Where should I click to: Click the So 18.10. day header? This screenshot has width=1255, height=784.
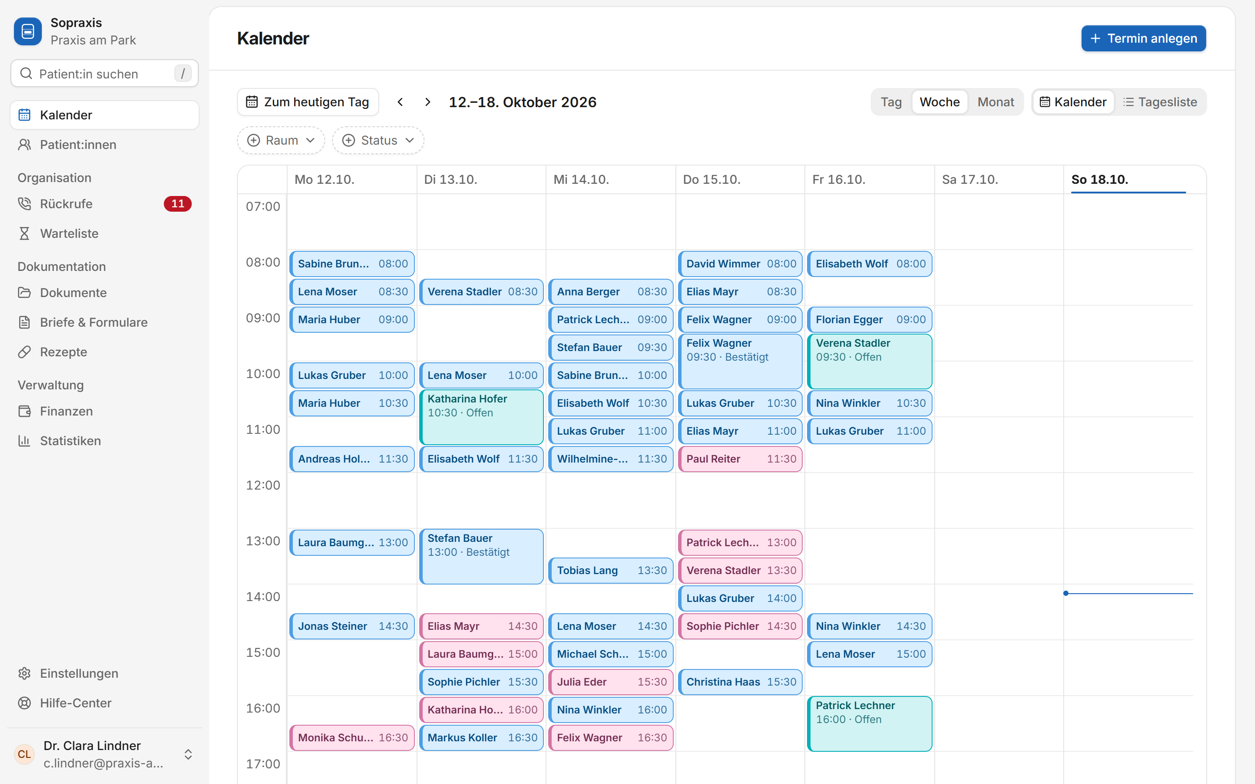click(x=1128, y=179)
